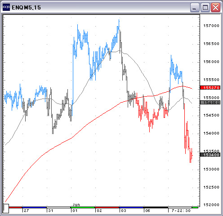The width and height of the screenshot is (223, 216).
Task: Click the small white box at time axis left end
Action: pos(6,208)
